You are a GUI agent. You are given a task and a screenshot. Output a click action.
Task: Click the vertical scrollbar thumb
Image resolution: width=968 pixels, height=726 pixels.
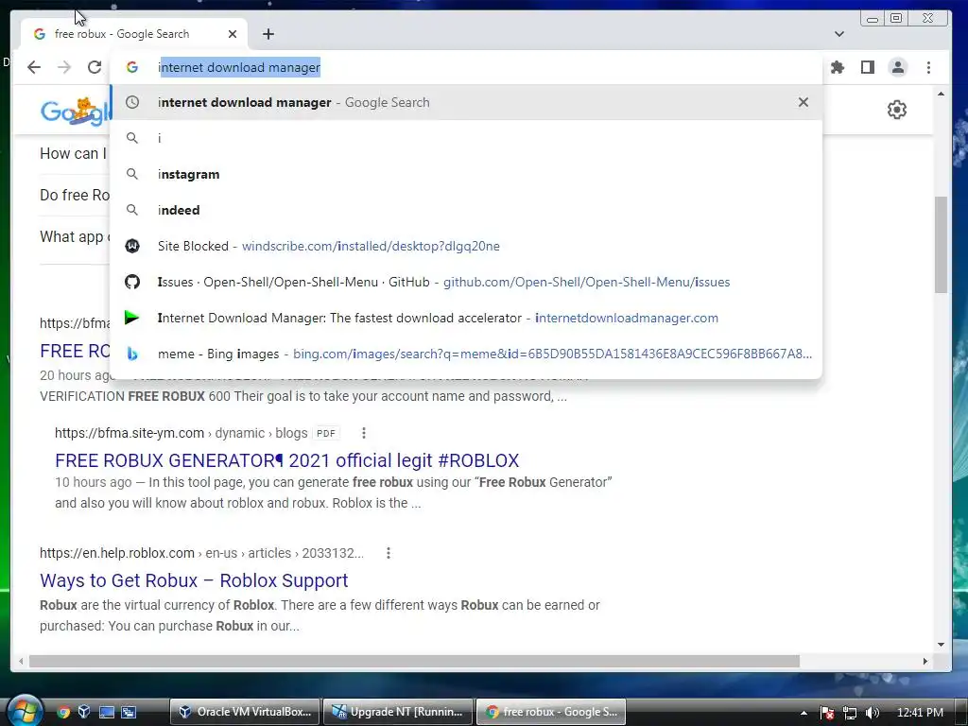click(941, 245)
